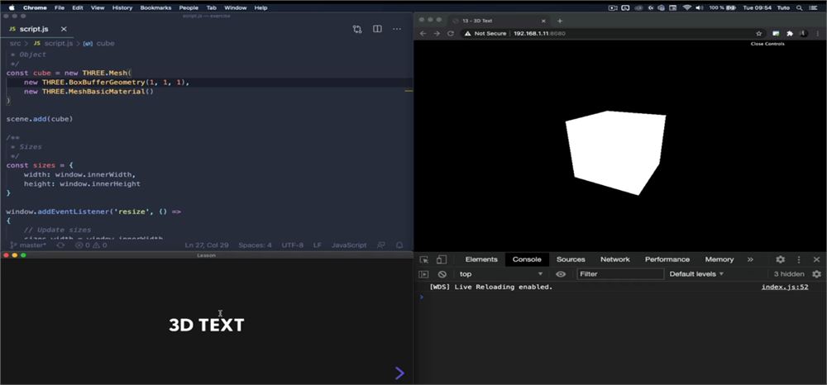Open console settings gear next to 3 hidden
Image resolution: width=827 pixels, height=385 pixels.
(x=816, y=274)
